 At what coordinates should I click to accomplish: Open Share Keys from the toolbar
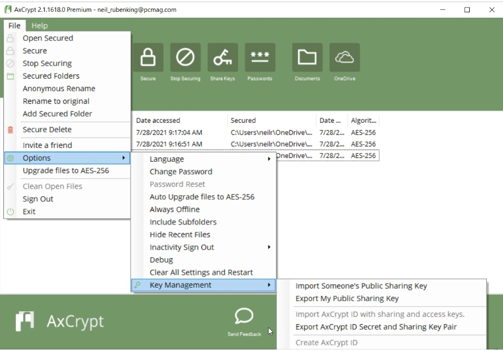point(222,58)
